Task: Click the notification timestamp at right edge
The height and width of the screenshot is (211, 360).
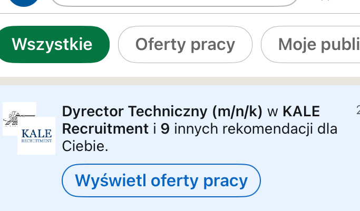Action: pyautogui.click(x=357, y=110)
